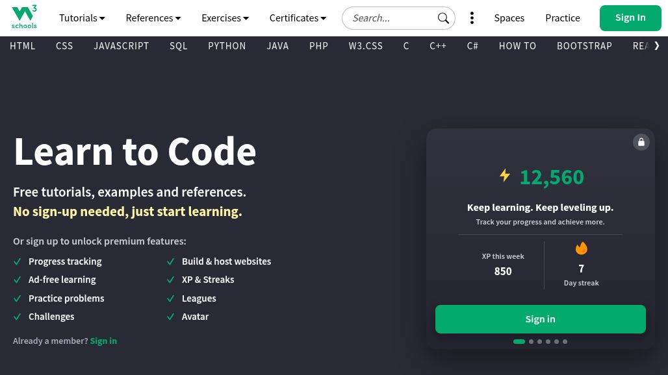This screenshot has height=375, width=668.
Task: Go to the W3.CSS topic
Action: (366, 46)
